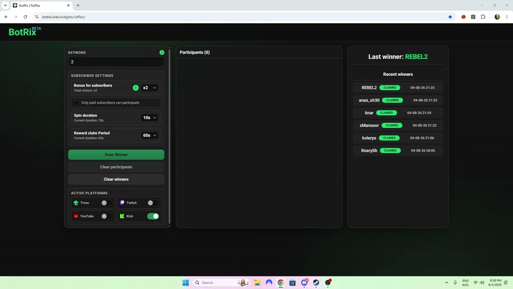Image resolution: width=513 pixels, height=289 pixels.
Task: Click the CLAIMED badge for REBEL2
Action: point(390,88)
